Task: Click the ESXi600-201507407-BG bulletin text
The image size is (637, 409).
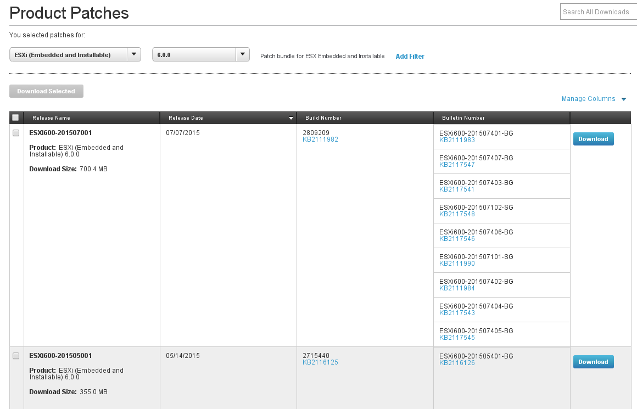Action: [x=476, y=158]
